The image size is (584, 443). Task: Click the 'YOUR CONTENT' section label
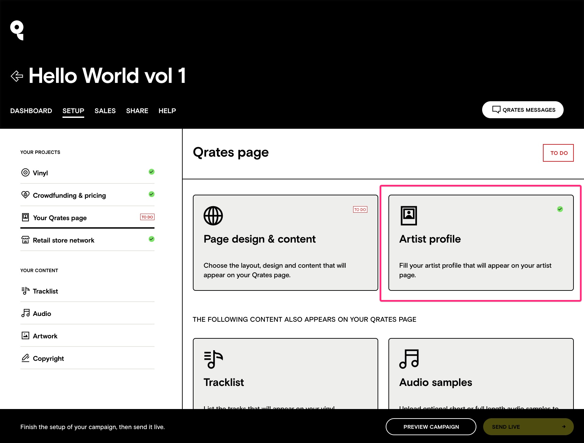point(39,270)
